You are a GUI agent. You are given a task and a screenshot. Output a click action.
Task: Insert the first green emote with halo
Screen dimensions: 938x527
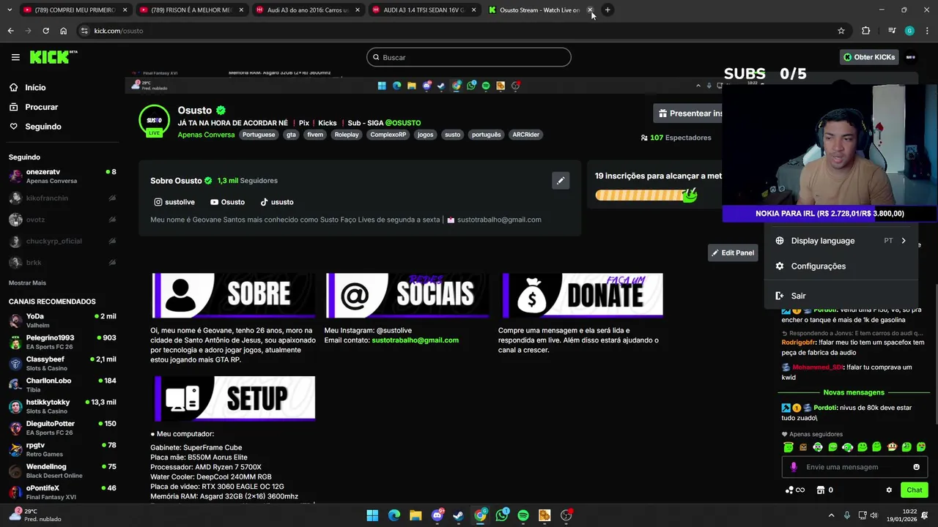pyautogui.click(x=789, y=447)
